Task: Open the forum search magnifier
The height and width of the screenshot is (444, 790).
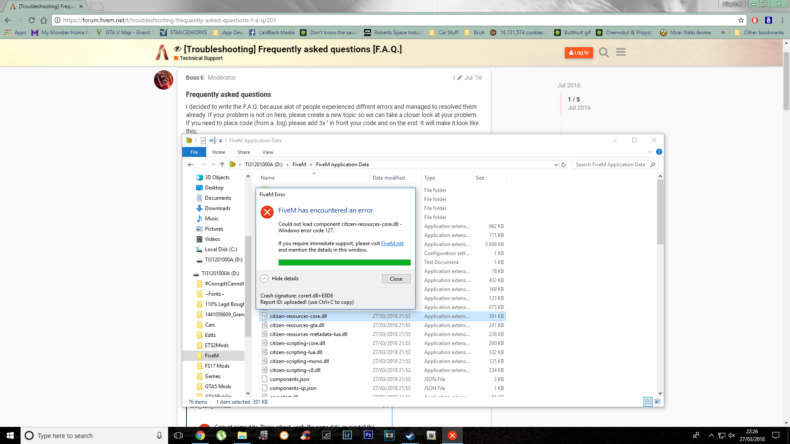Action: click(604, 52)
